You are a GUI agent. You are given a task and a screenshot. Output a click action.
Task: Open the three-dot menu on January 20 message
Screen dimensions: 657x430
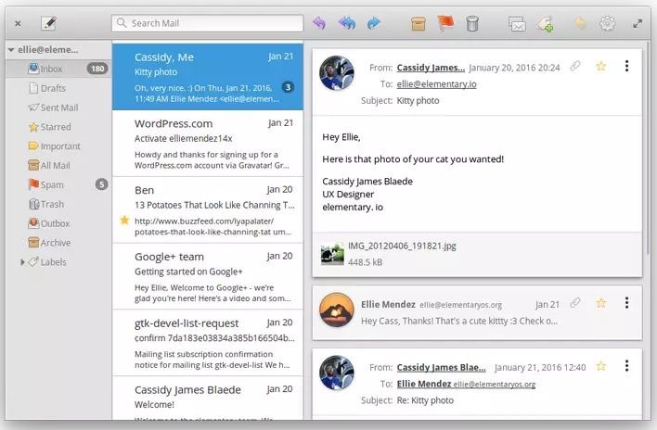coord(626,66)
